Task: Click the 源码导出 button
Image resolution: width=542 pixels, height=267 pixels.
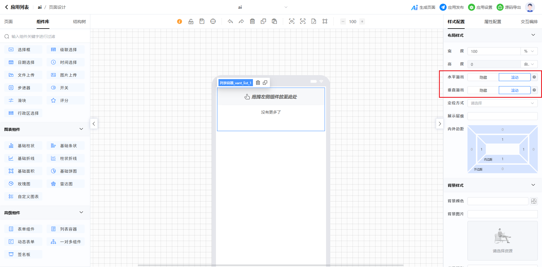Action: (x=509, y=7)
